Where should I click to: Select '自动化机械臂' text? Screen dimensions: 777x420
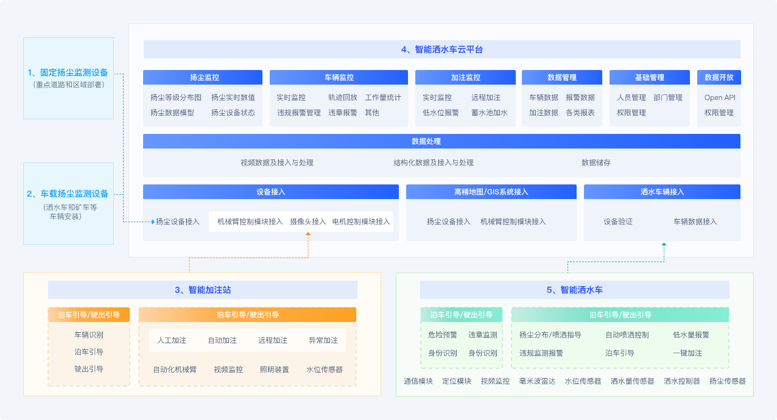pos(175,369)
